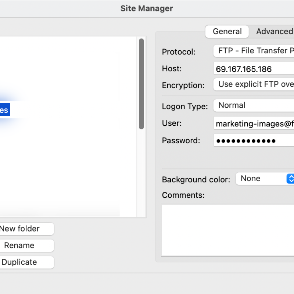
Task: Click the Site Manager title bar
Action: (x=147, y=8)
